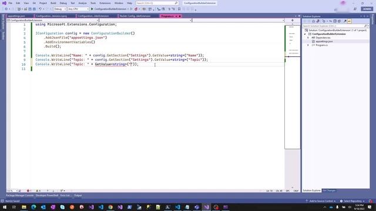
Task: Click the editor split plus button
Action: (x=293, y=21)
